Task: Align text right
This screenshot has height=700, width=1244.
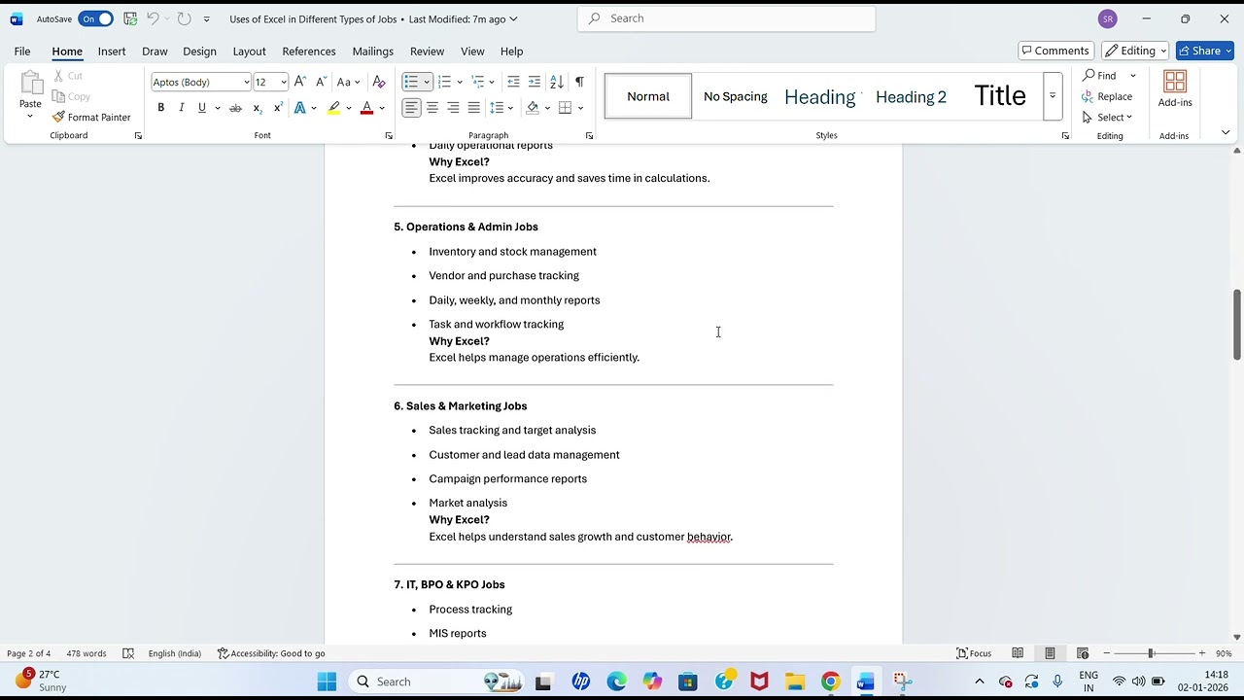Action: coord(453,108)
